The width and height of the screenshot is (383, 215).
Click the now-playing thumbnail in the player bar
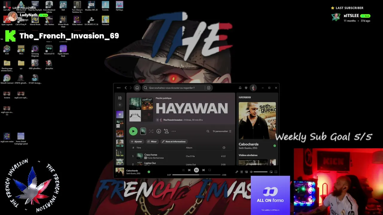tap(120, 172)
